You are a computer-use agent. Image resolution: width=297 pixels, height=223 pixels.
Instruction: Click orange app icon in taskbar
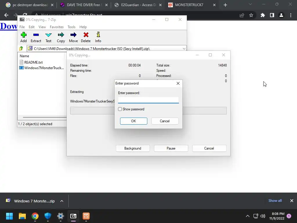86,216
